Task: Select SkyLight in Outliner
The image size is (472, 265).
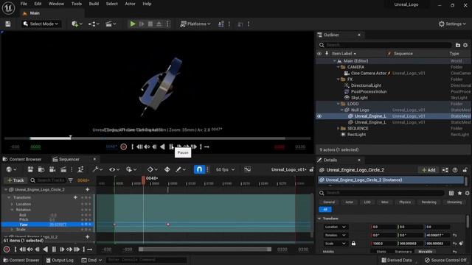Action: (359, 98)
